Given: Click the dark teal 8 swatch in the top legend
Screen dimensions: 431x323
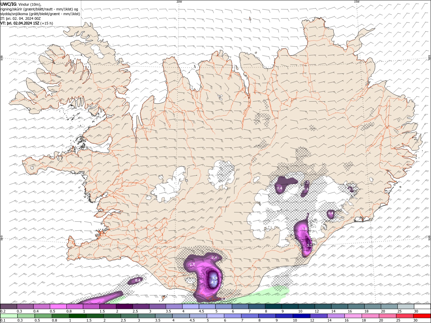Looking at the screenshot, I should [x=273, y=307].
